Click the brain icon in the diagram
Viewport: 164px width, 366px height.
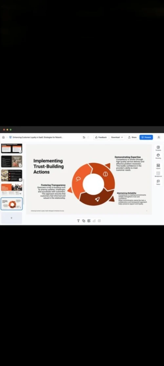(106, 174)
